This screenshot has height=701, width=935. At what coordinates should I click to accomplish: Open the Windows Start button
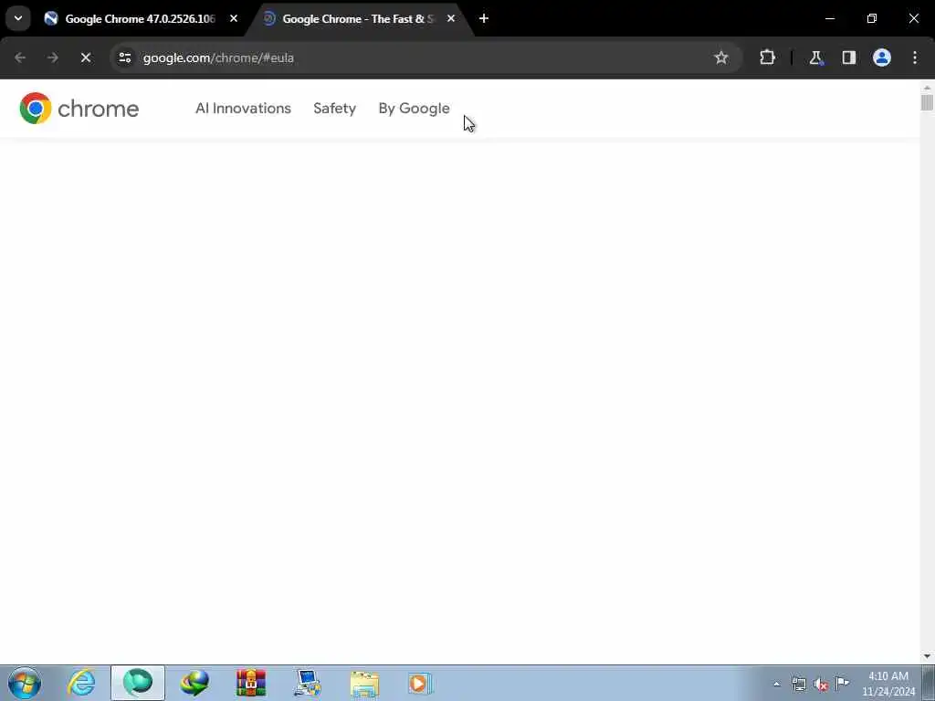(25, 683)
